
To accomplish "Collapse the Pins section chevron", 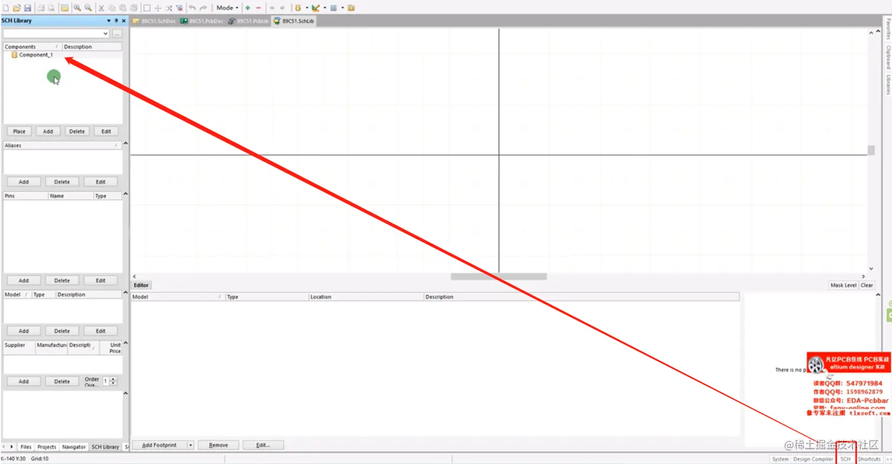I will pos(125,195).
